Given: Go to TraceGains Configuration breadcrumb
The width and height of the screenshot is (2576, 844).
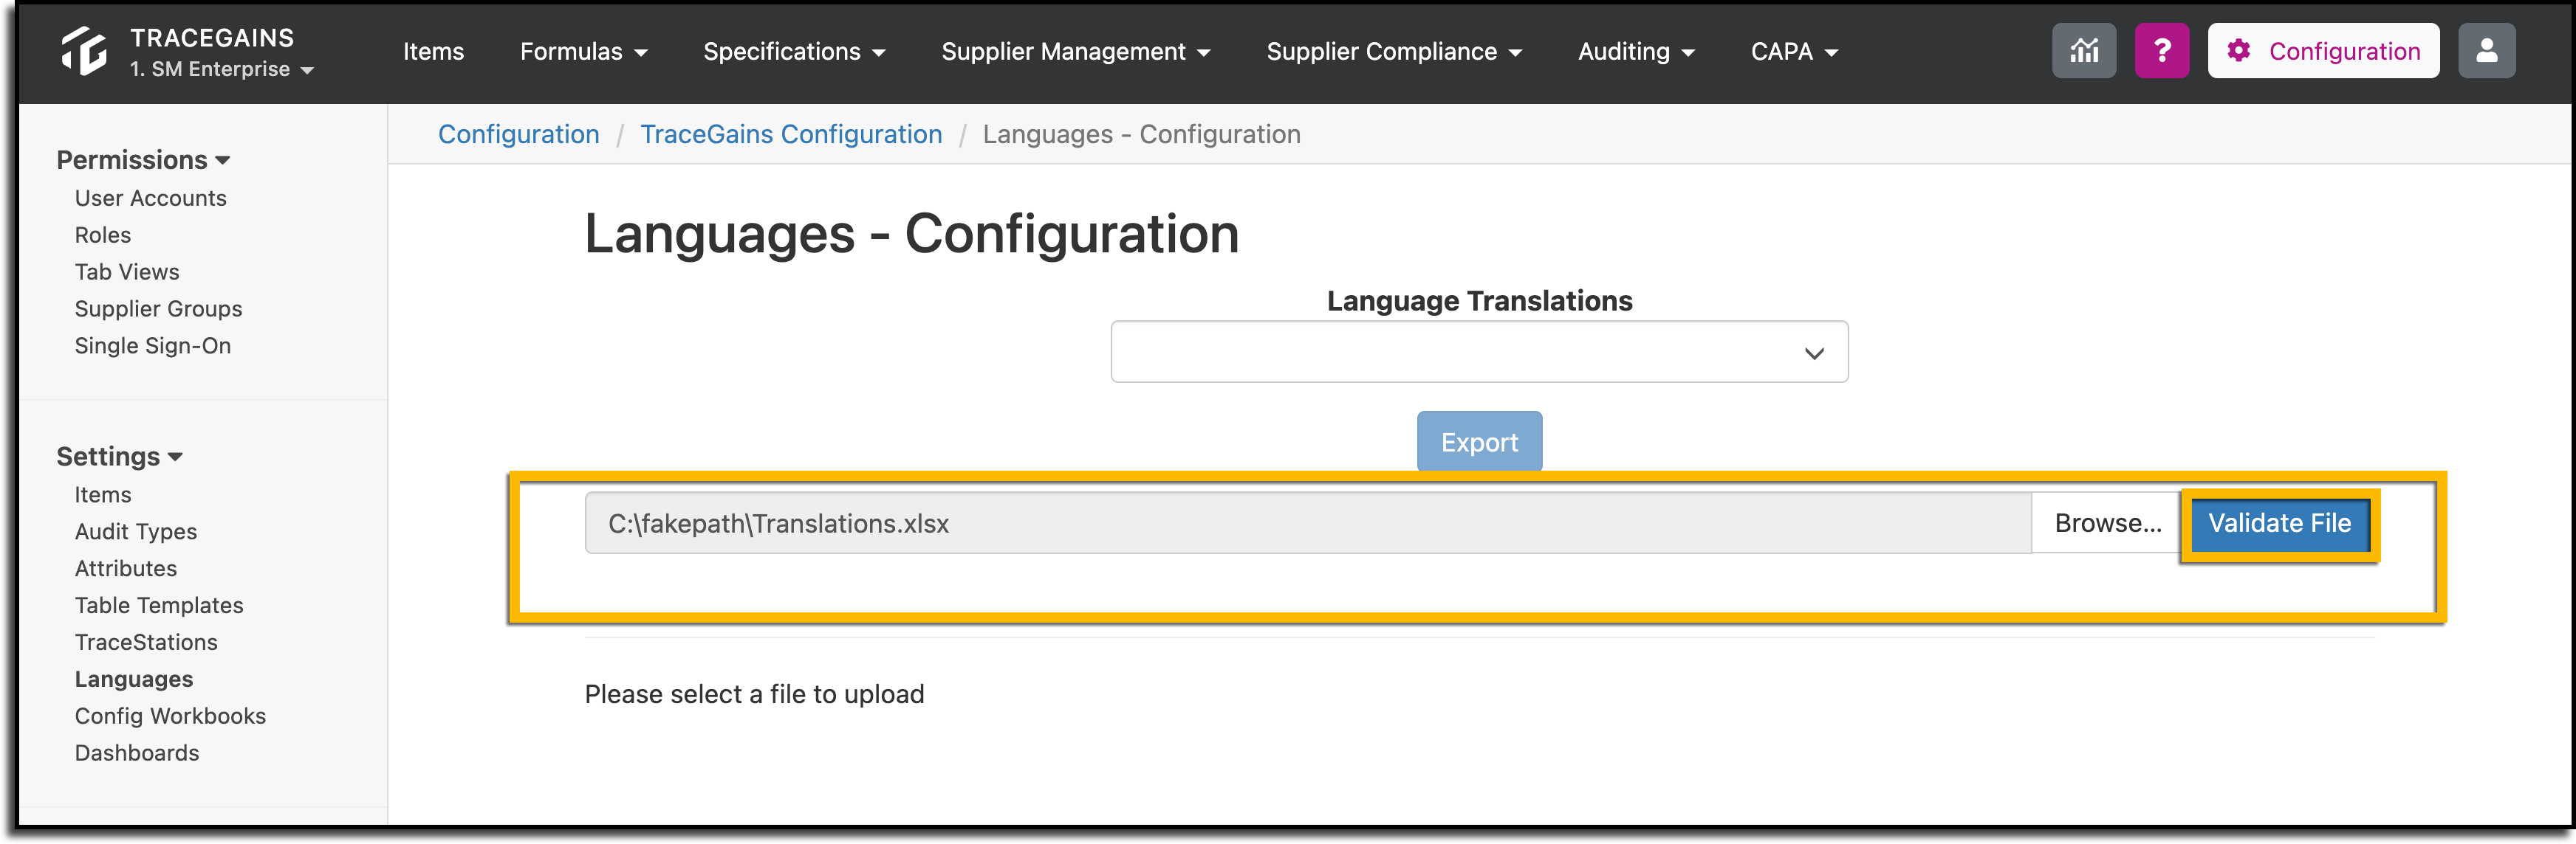Looking at the screenshot, I should click(x=791, y=134).
